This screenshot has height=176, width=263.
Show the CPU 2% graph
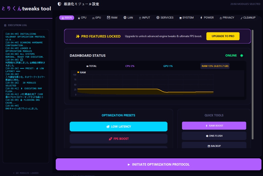(130, 66)
